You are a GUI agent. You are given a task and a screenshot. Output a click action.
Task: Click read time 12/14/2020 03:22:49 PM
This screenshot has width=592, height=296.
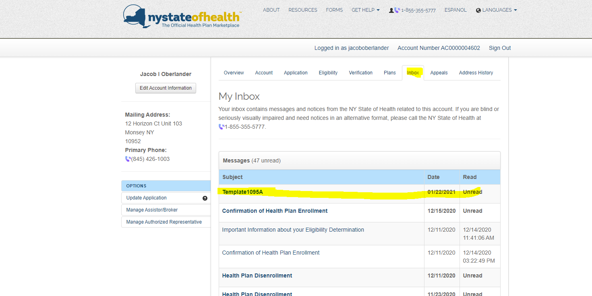pyautogui.click(x=479, y=257)
